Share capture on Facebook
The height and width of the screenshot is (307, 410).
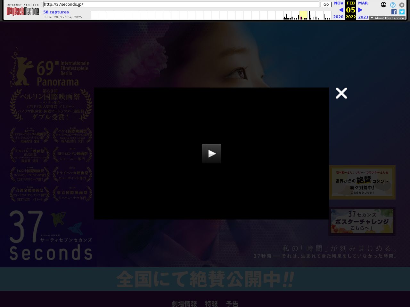(394, 12)
